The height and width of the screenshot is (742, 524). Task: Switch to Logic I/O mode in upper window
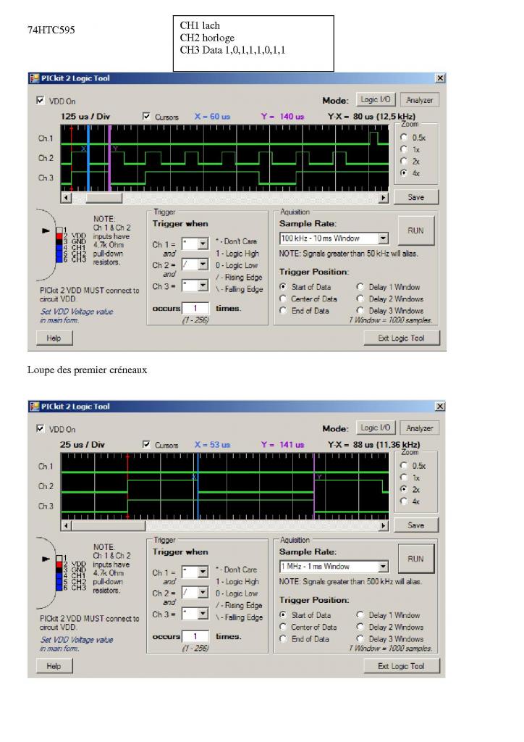[x=375, y=99]
